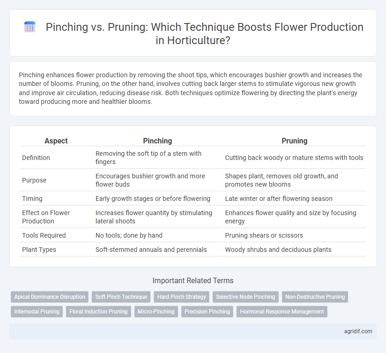Image resolution: width=386 pixels, height=353 pixels.
Task: Open the Micro-Pinching tag
Action: [x=156, y=311]
